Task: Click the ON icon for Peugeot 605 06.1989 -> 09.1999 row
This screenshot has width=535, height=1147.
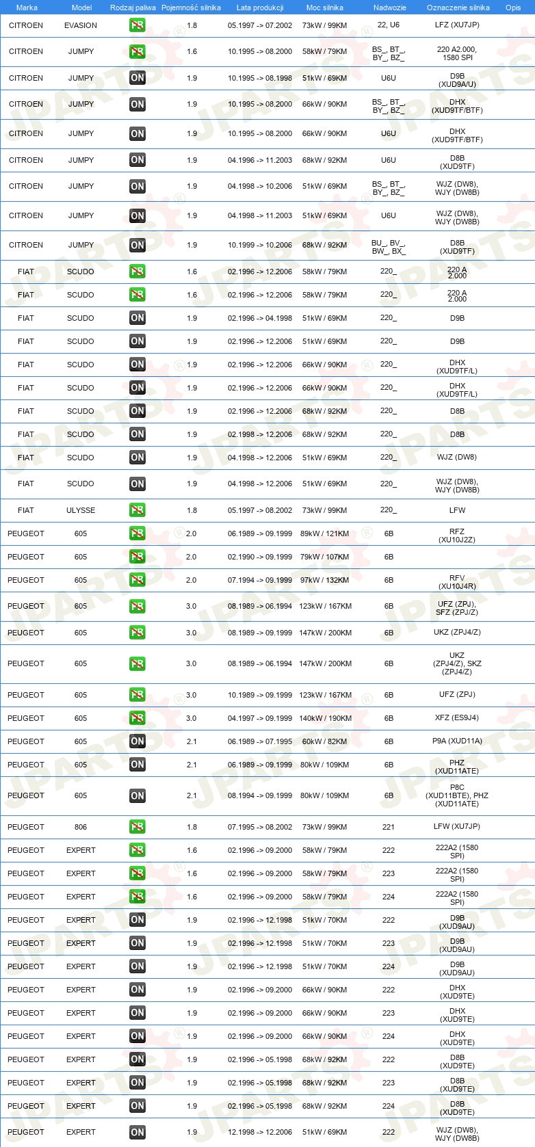Action: click(x=138, y=765)
